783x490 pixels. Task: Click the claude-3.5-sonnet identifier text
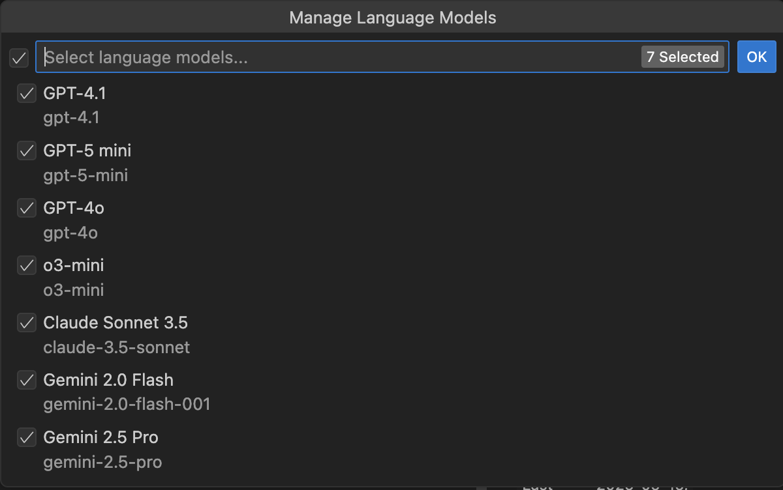pos(116,347)
